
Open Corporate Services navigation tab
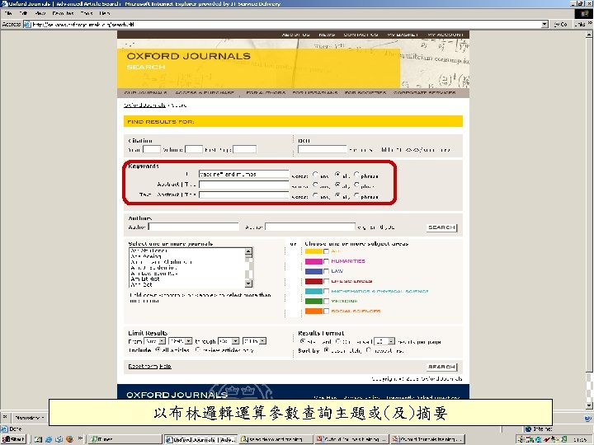coord(424,92)
